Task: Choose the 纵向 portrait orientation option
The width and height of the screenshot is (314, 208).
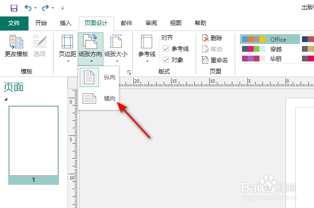Action: tap(99, 77)
